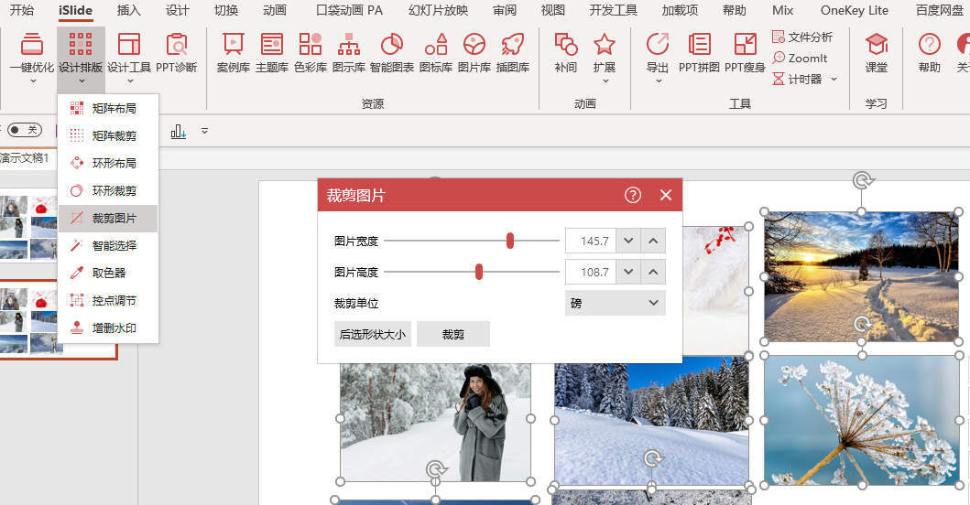The height and width of the screenshot is (505, 970).
Task: Expand the 一键优化 dropdown arrow
Action: (33, 81)
